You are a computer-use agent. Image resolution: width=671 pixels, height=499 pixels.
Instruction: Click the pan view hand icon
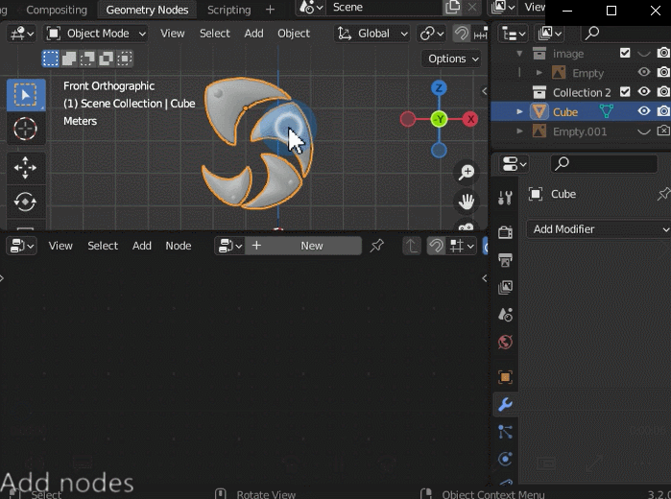click(x=467, y=202)
